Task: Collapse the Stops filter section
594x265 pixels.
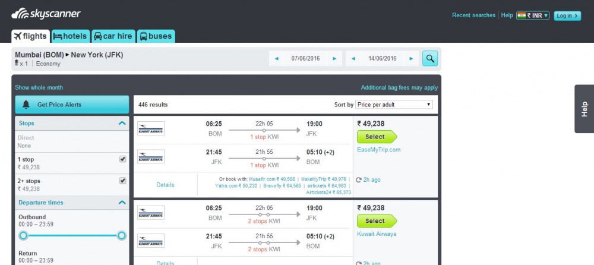Action: point(122,123)
